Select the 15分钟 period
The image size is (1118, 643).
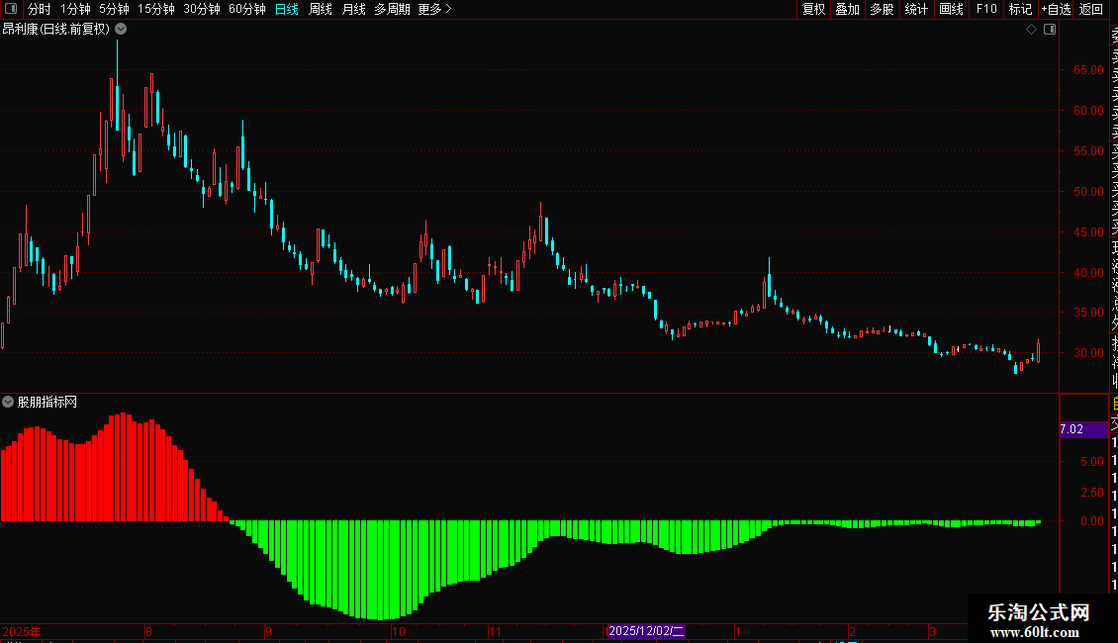tap(155, 9)
